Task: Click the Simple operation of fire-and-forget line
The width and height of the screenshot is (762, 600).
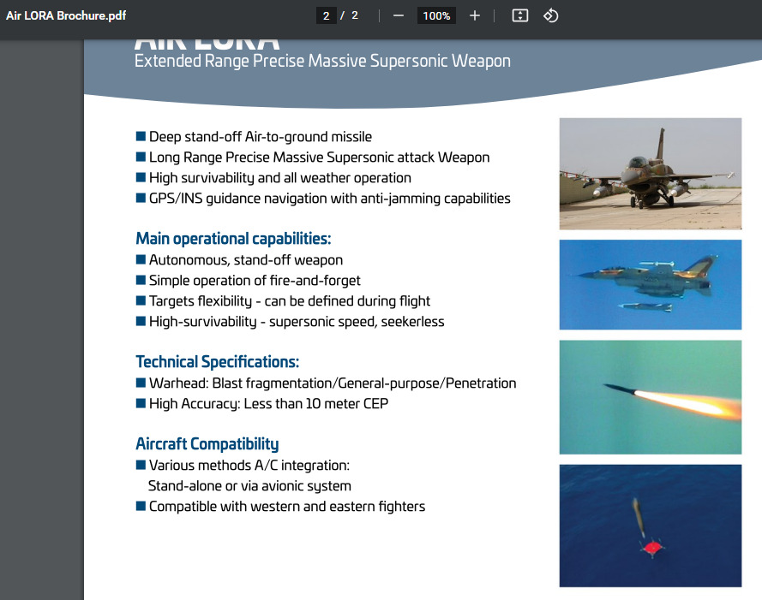Action: [255, 281]
